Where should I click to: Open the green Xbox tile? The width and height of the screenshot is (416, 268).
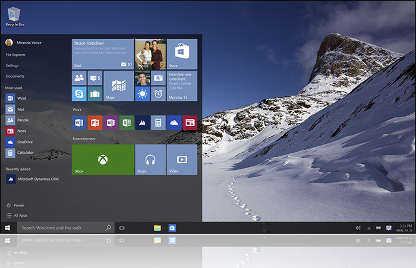click(x=103, y=159)
